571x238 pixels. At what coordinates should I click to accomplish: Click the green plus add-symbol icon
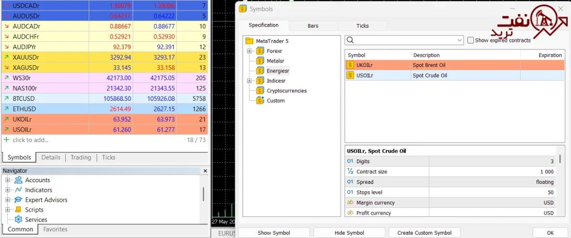[x=6, y=140]
